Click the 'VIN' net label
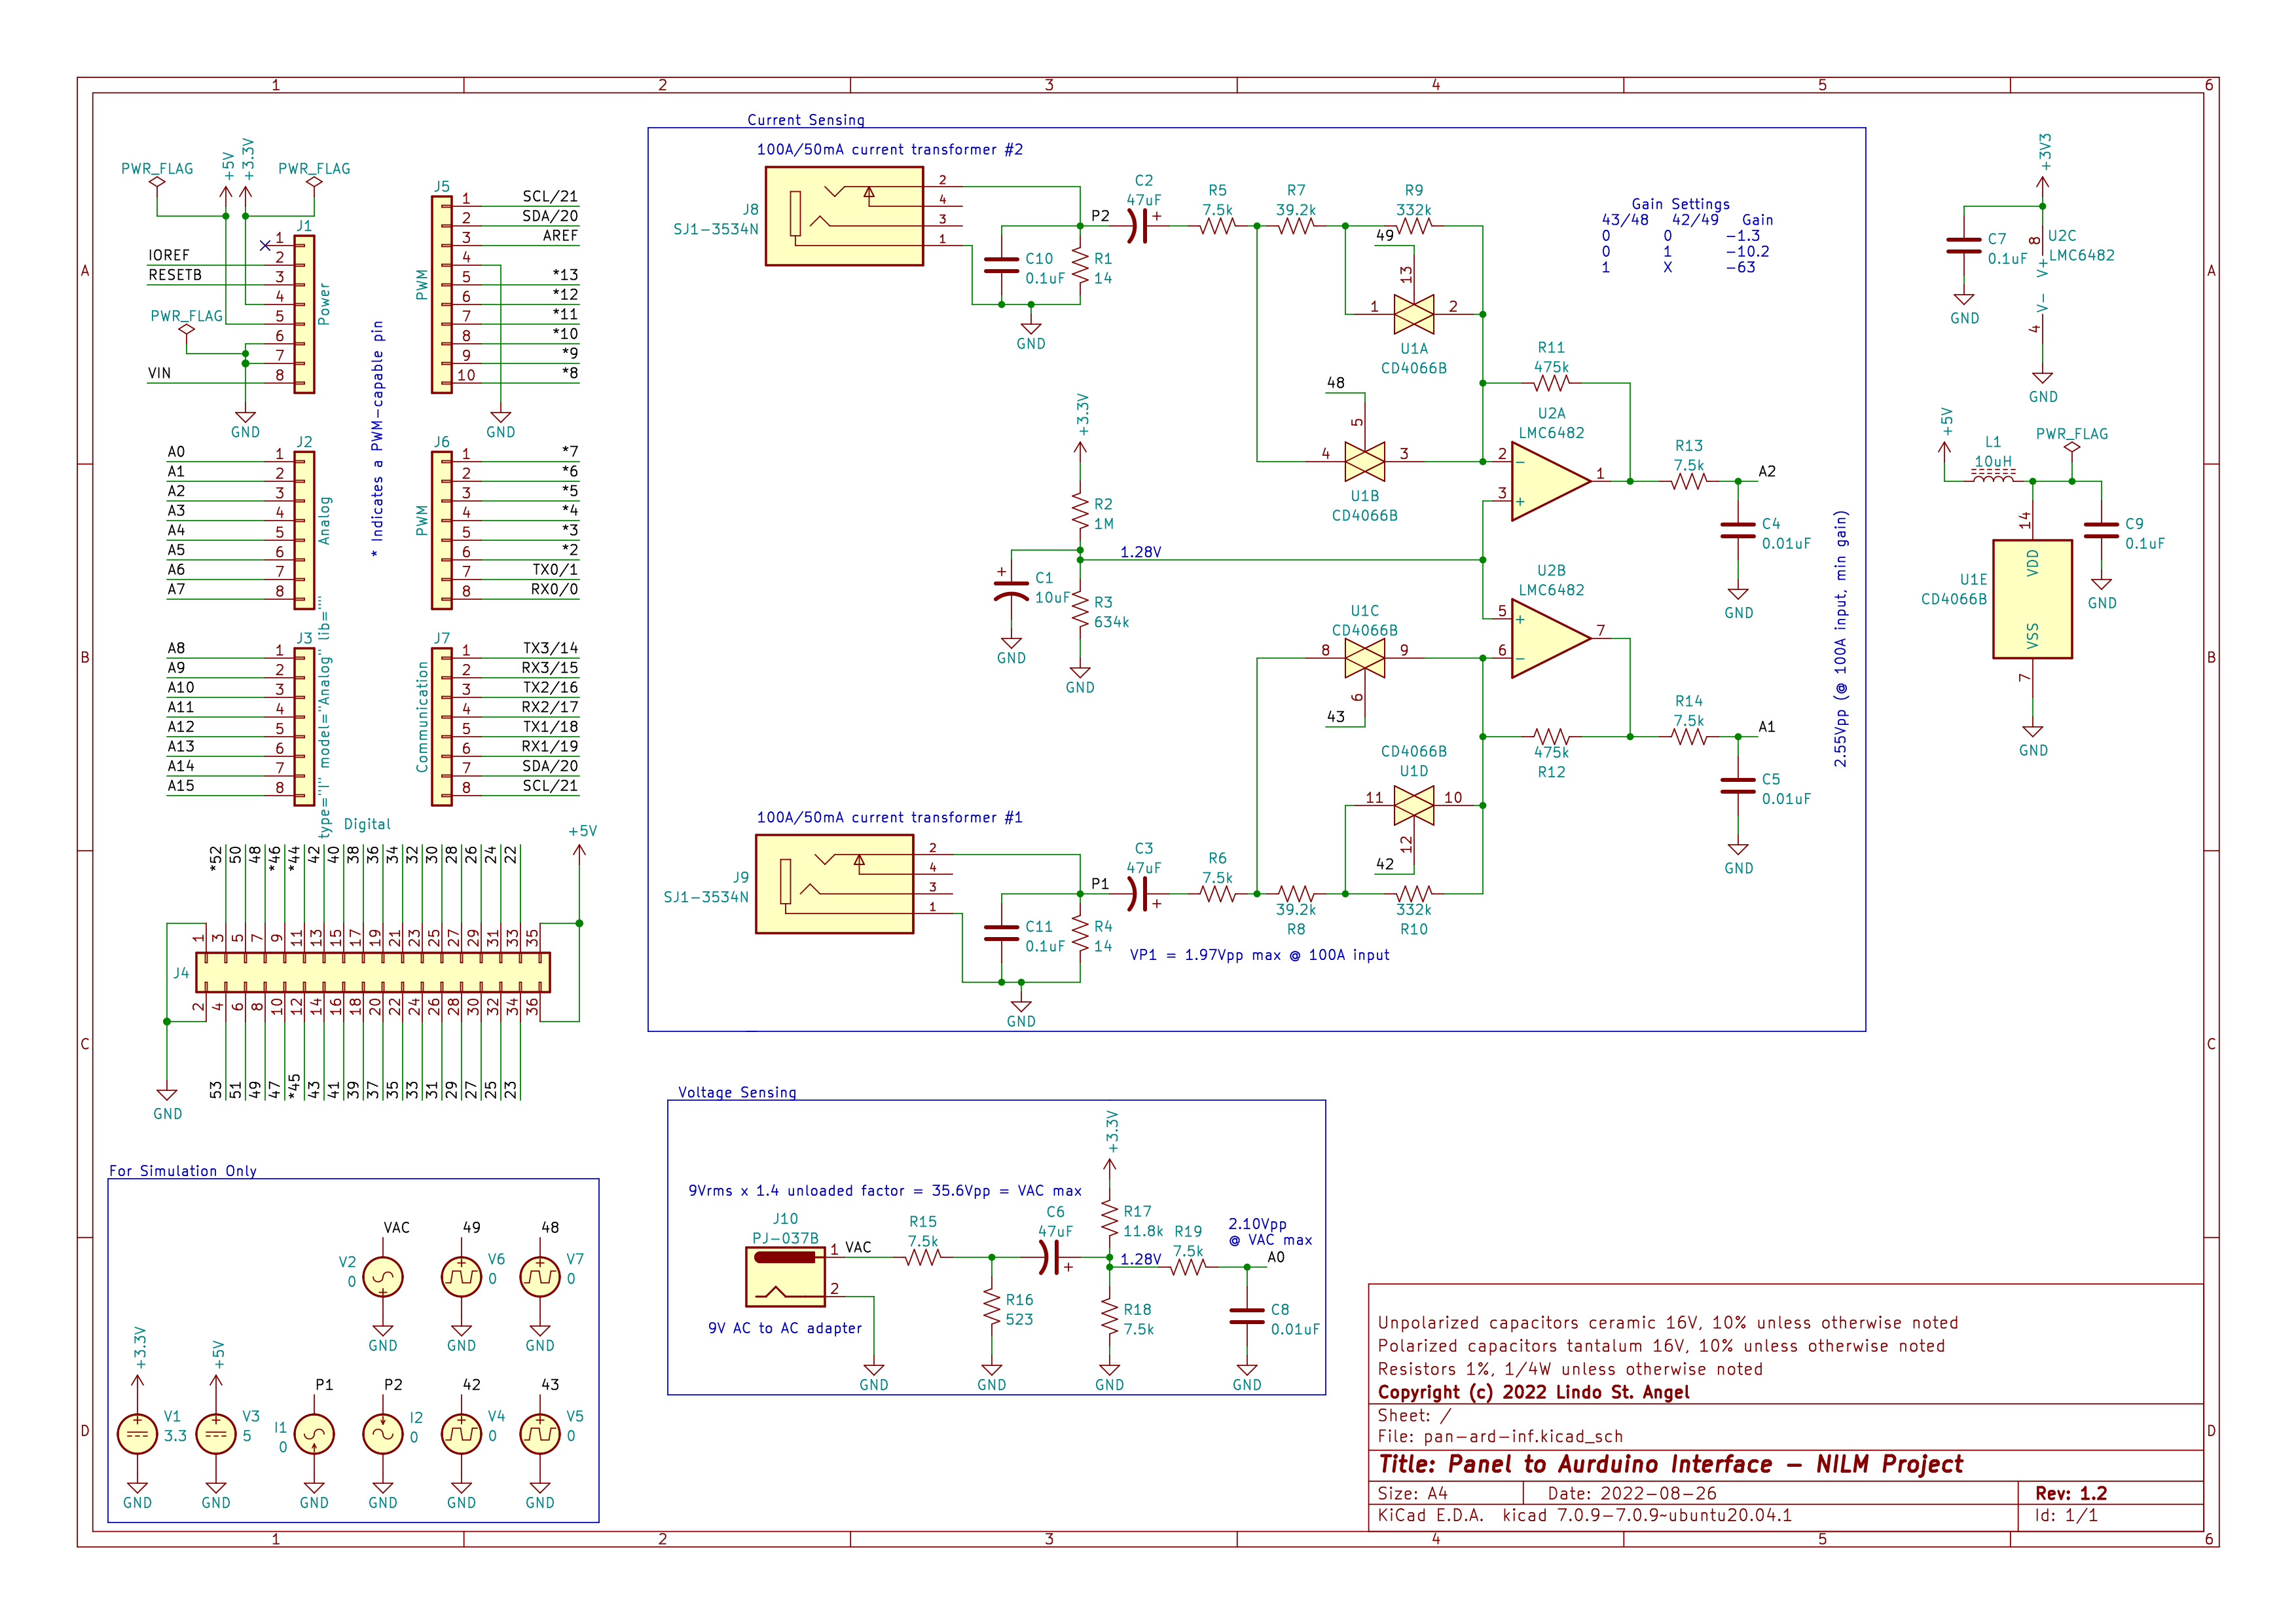The height and width of the screenshot is (1624, 2296). coord(159,373)
